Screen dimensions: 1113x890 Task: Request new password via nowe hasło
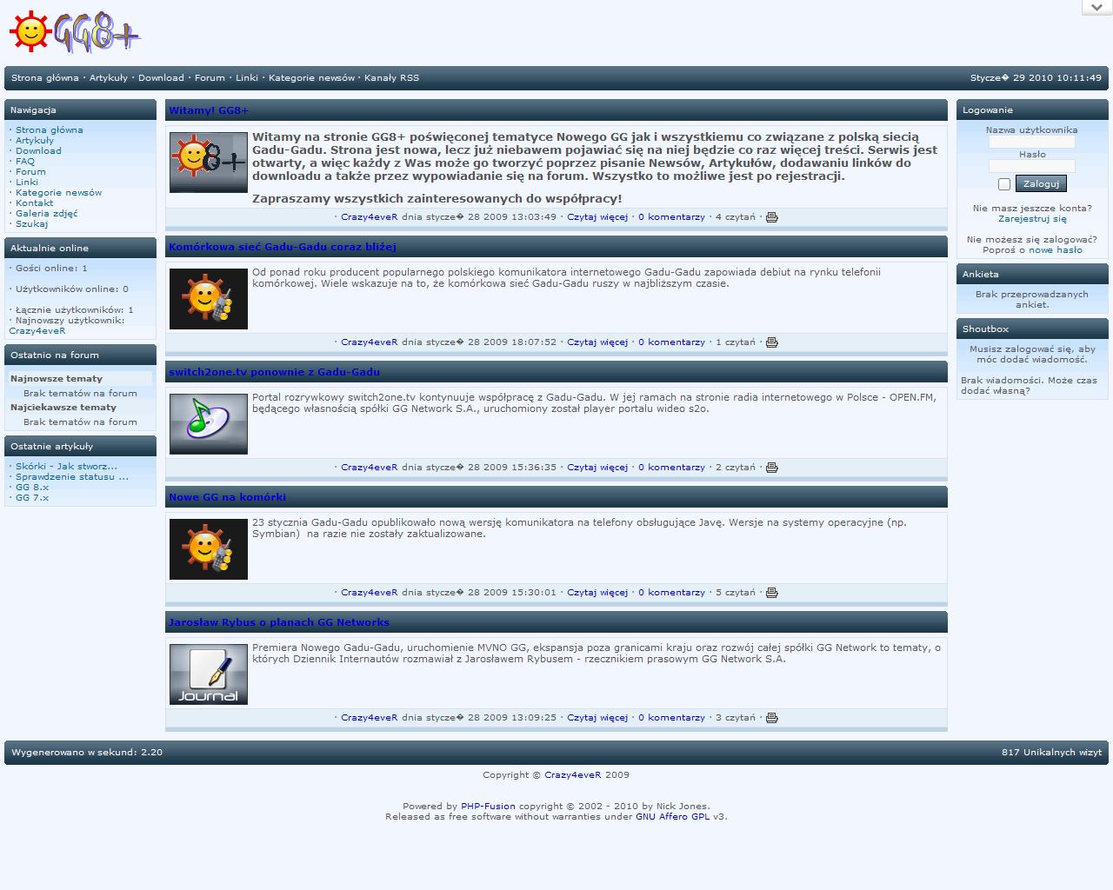(1056, 250)
